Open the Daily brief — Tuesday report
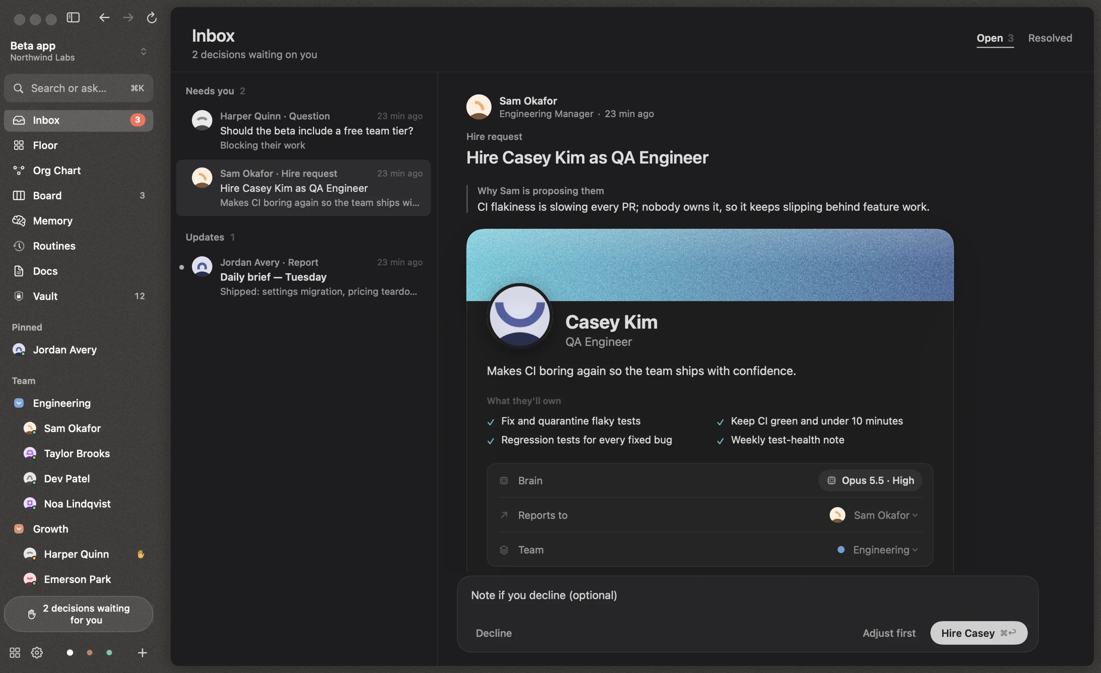 304,277
